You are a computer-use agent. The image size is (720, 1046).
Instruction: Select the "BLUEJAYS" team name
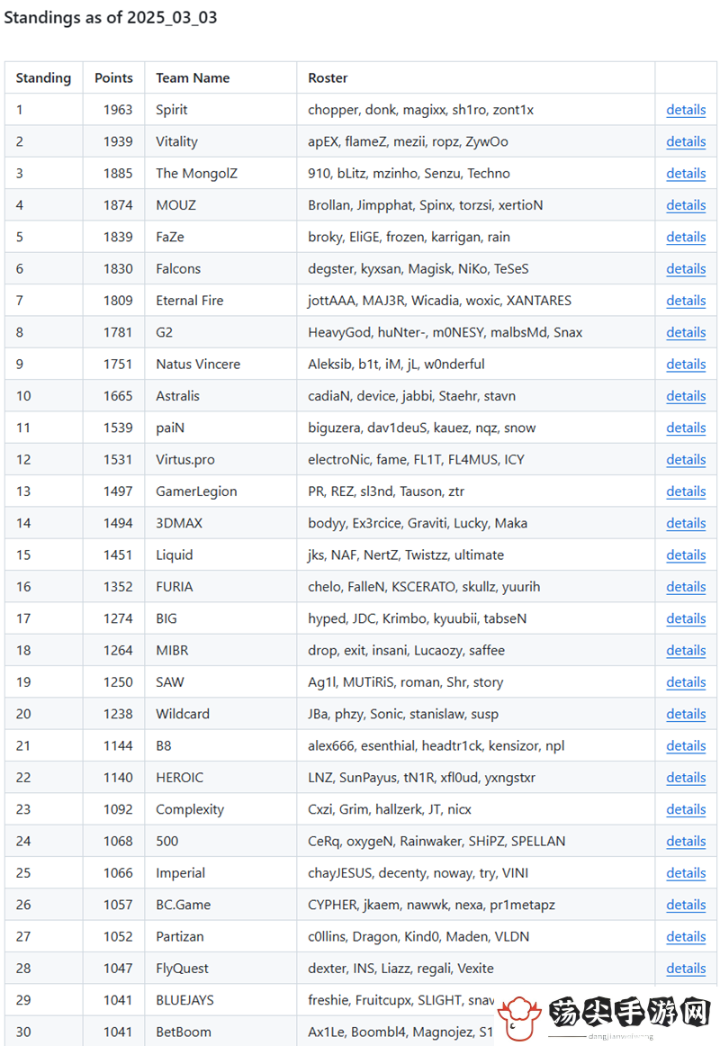(x=184, y=1000)
